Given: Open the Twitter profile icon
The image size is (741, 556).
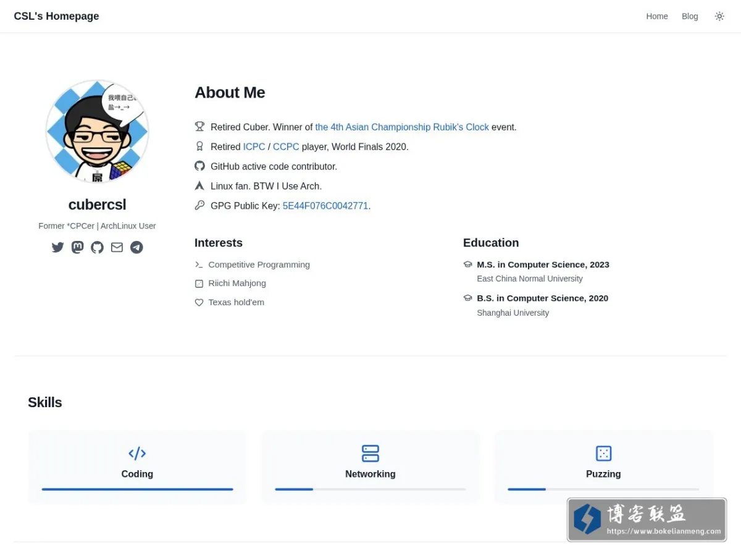Looking at the screenshot, I should point(58,248).
